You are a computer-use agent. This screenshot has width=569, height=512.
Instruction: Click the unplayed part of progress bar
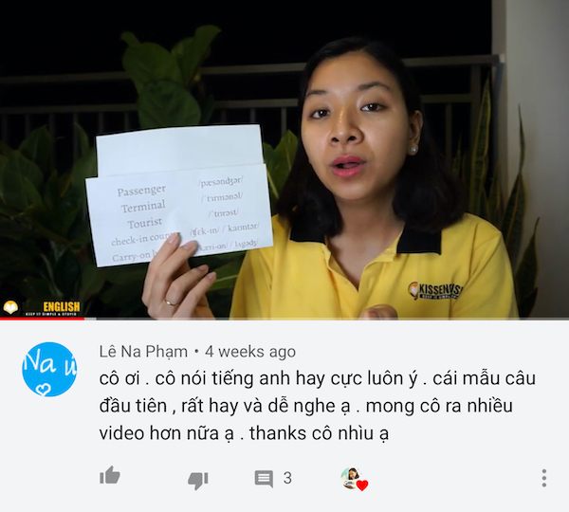[x=326, y=319]
